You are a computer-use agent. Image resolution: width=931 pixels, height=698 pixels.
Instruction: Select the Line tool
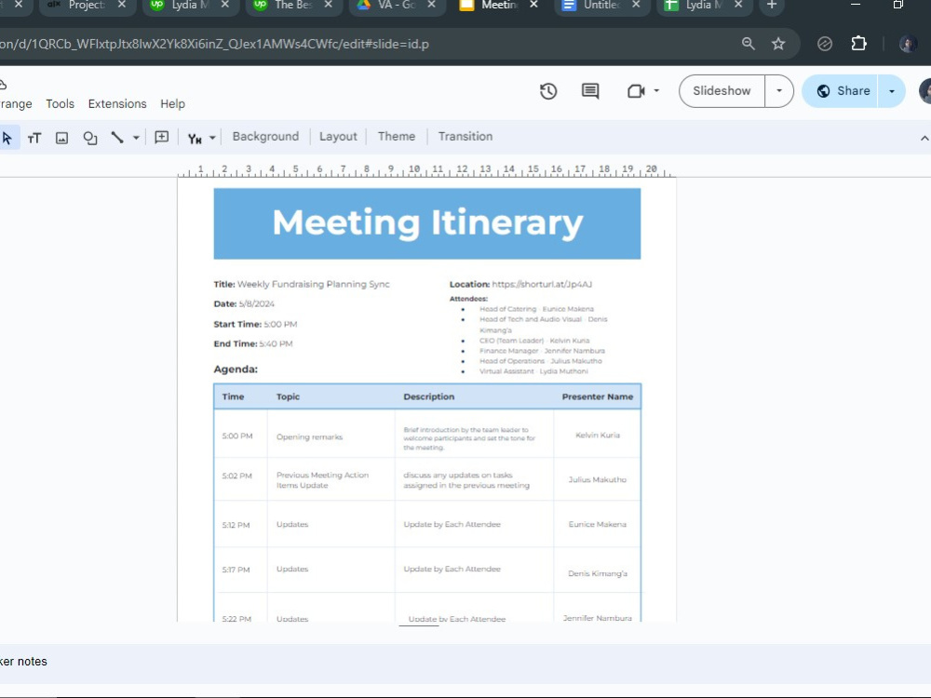pyautogui.click(x=117, y=138)
